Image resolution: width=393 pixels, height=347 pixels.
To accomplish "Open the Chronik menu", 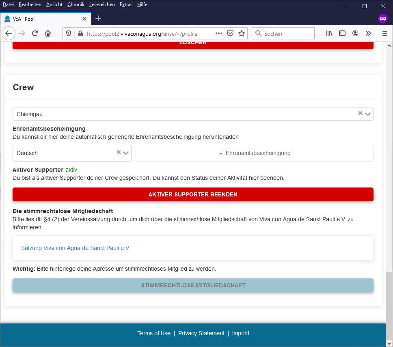I will (76, 4).
